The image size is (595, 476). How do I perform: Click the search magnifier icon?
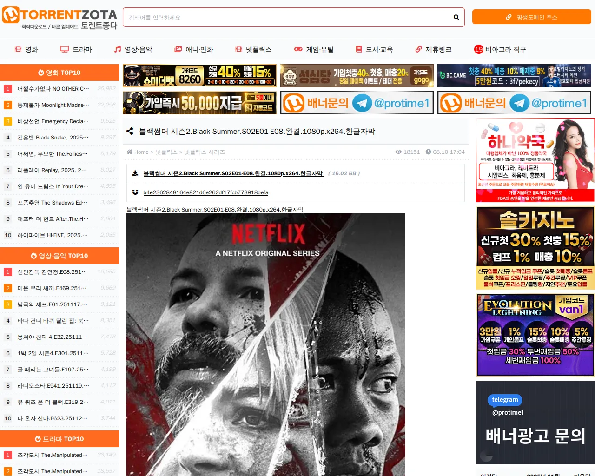[x=456, y=17]
